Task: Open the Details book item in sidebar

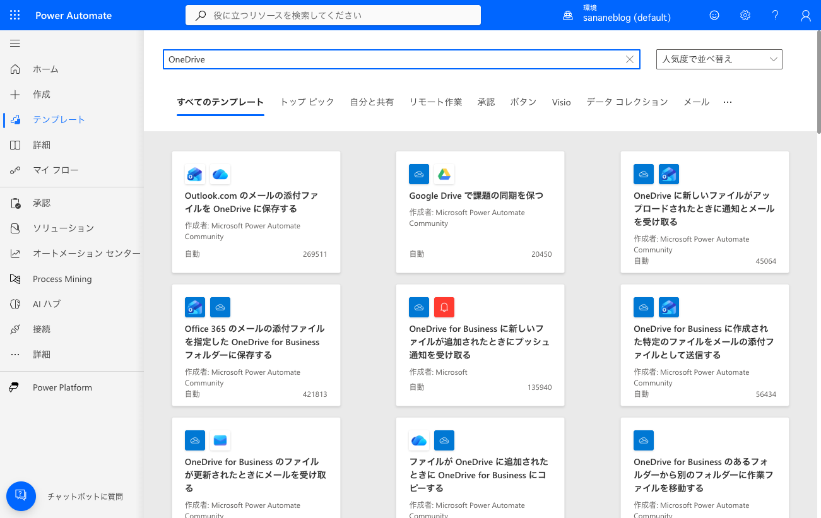Action: 71,144
